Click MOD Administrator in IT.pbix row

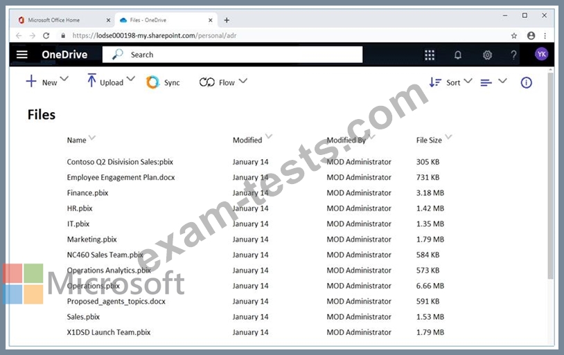[x=359, y=224]
